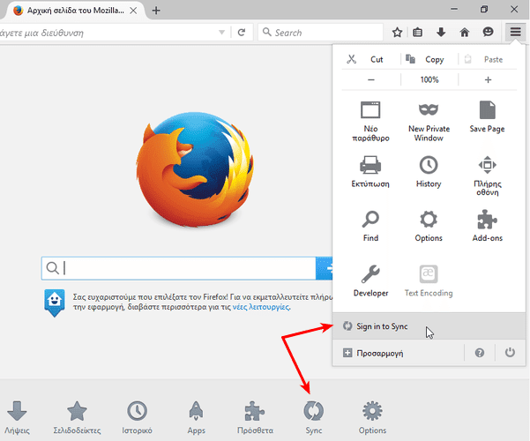Screen dimensions: 530x441
Task: Zoom in with the plus button
Action: pyautogui.click(x=488, y=79)
